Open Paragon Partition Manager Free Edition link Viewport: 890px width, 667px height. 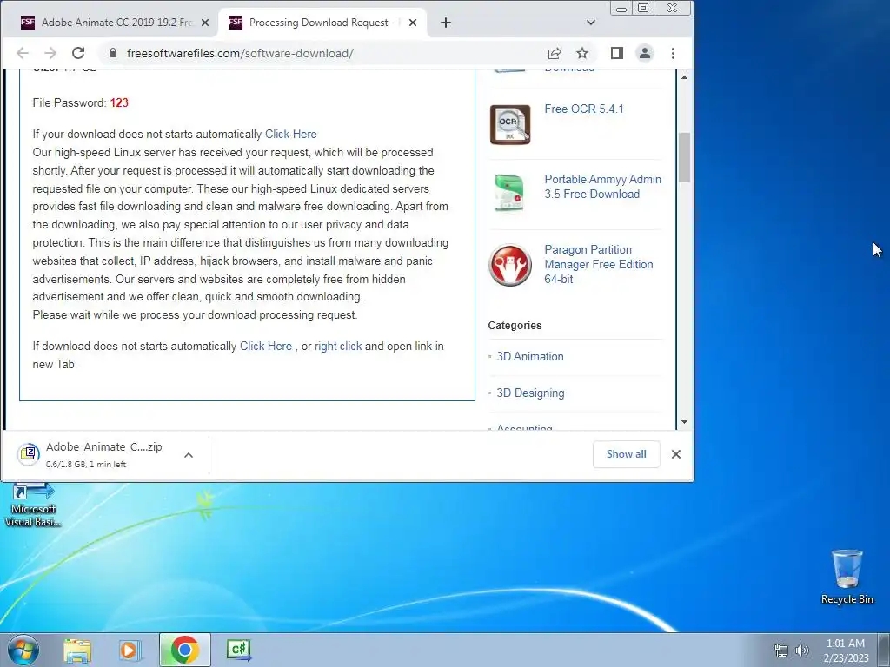pos(599,264)
